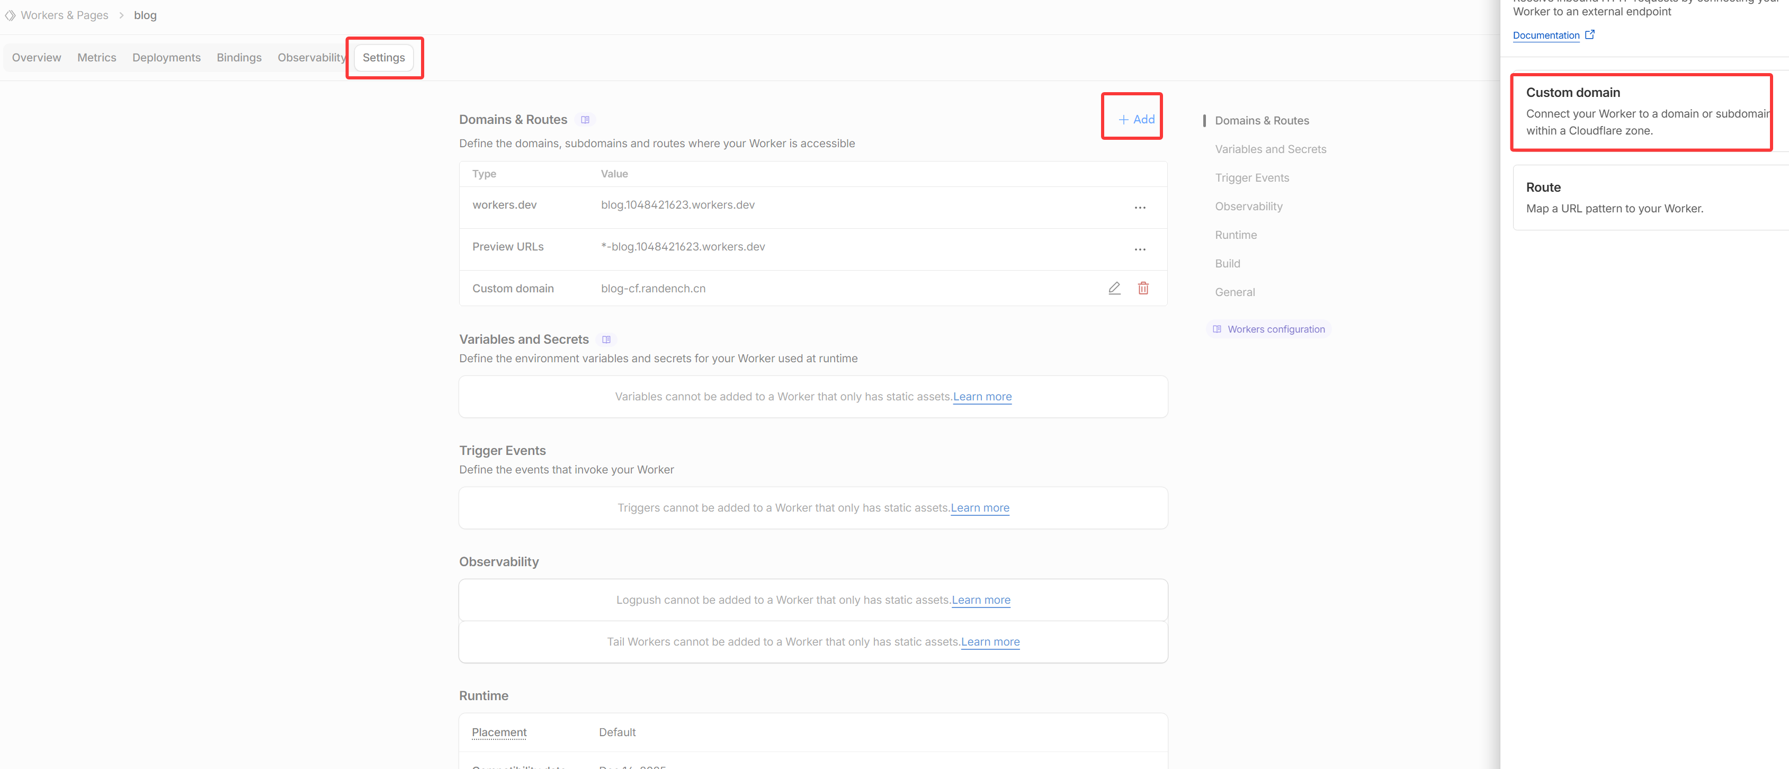
Task: Select the Custom domain option card
Action: click(x=1641, y=111)
